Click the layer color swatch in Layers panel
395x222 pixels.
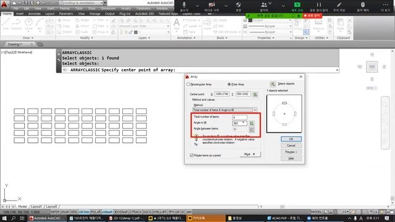(136, 32)
